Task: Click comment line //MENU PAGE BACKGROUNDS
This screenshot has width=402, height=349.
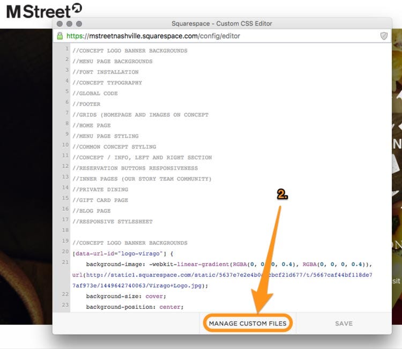Action: click(113, 61)
